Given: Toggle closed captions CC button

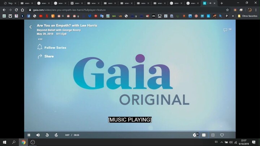Looking at the screenshot, I should (x=204, y=135).
